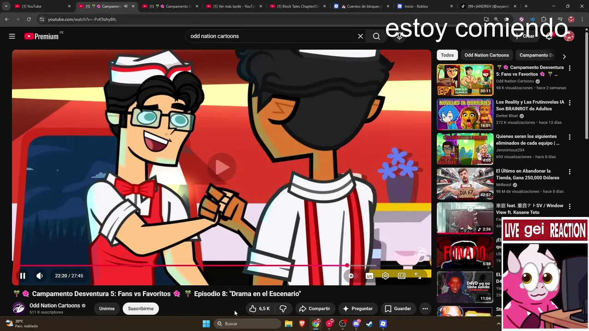Viewport: 589px width, 331px height.
Task: Select the Campamento filter chip
Action: coord(537,55)
